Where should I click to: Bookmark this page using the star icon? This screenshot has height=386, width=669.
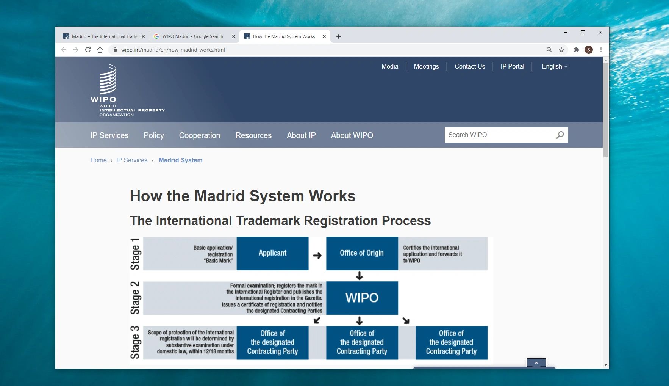pos(561,50)
